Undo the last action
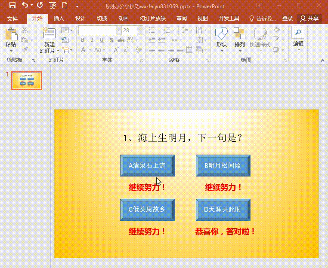 [25, 5]
